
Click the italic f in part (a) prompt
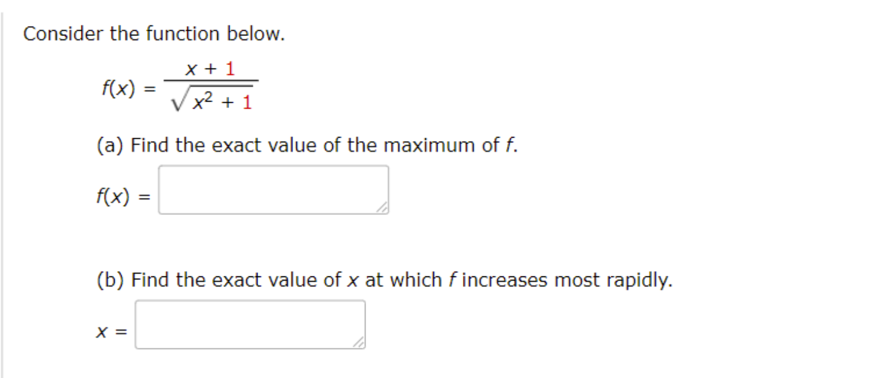tap(507, 145)
